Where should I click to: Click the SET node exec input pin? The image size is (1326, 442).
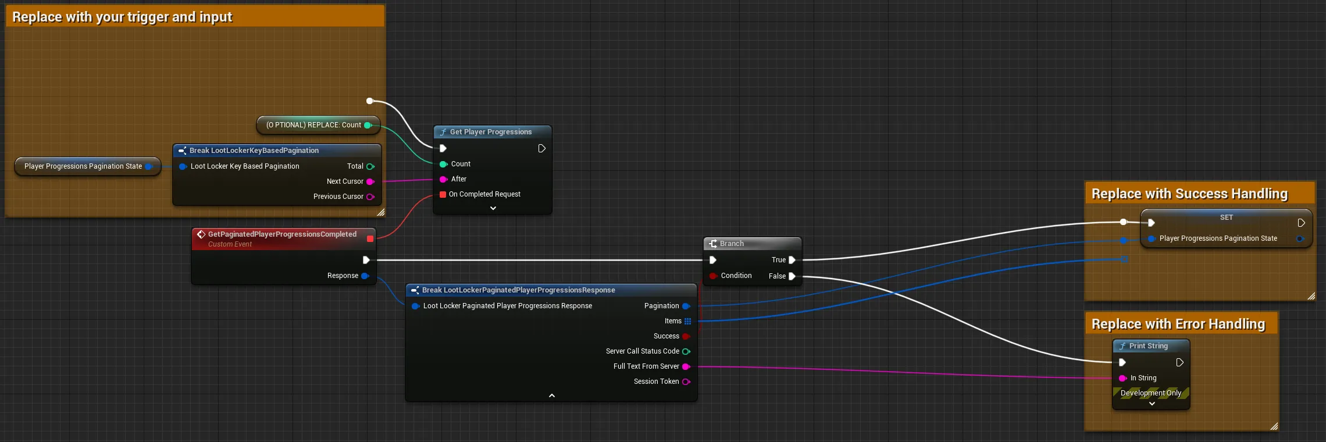click(x=1151, y=223)
